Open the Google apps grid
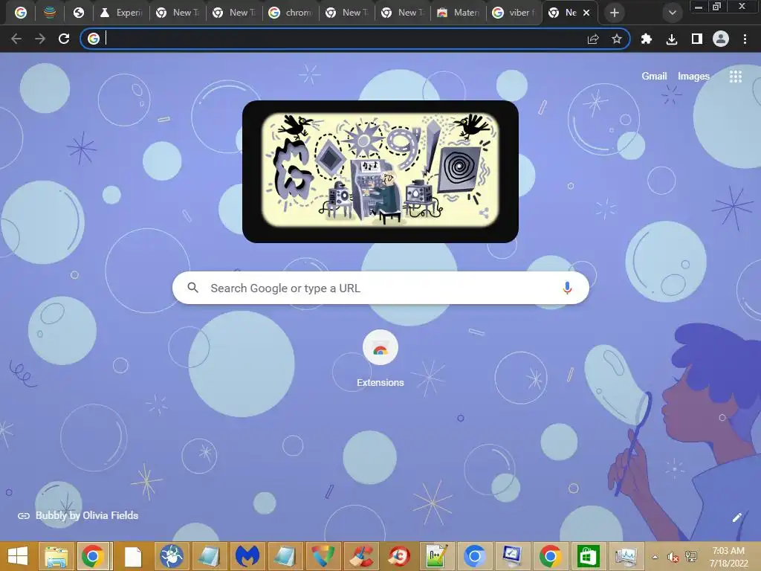The width and height of the screenshot is (761, 571). (x=735, y=77)
